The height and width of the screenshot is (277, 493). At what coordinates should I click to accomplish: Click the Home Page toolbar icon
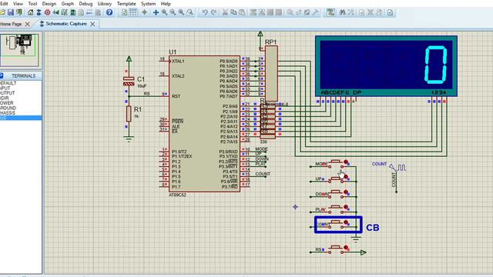tap(31, 12)
